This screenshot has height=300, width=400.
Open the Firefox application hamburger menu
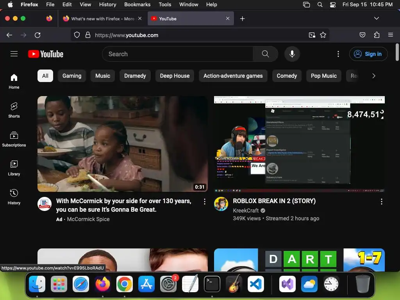click(x=391, y=35)
